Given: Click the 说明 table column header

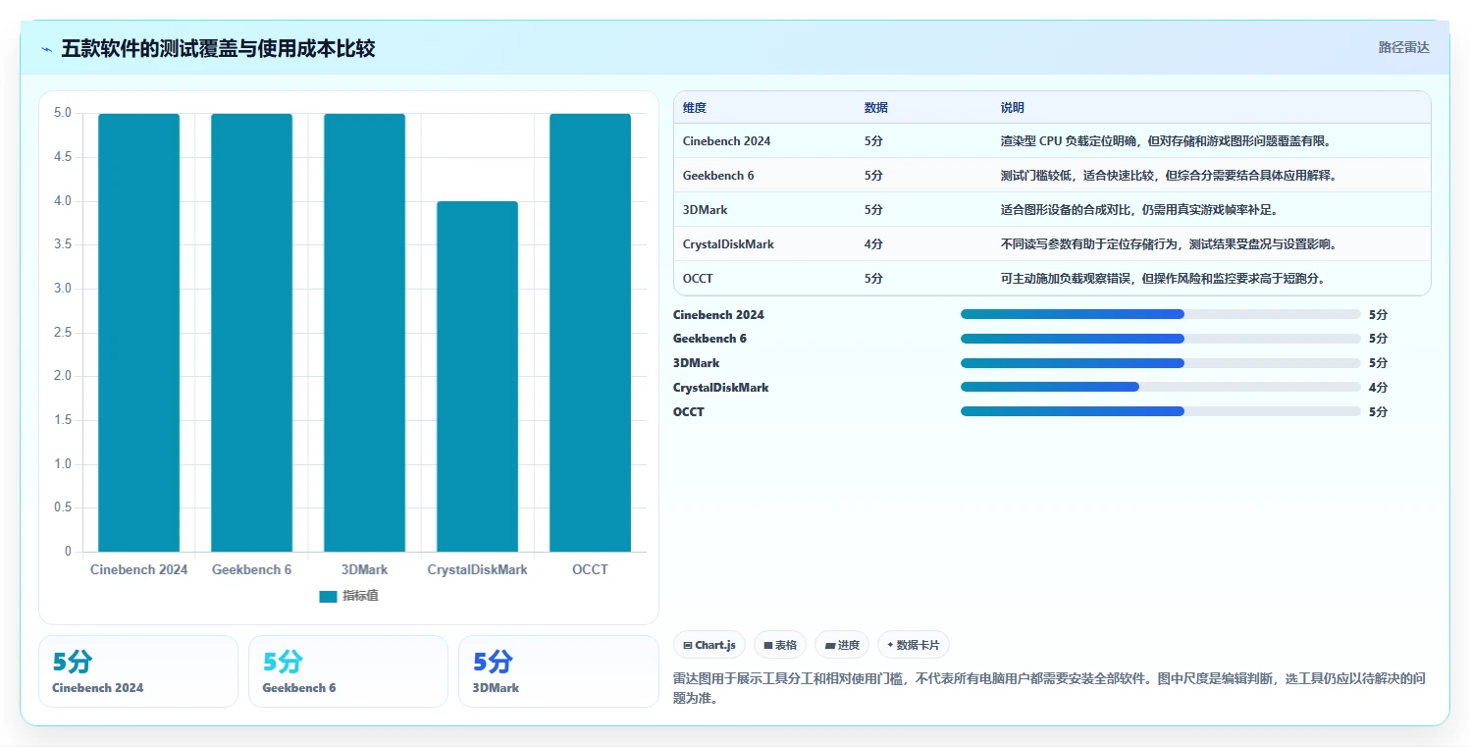Looking at the screenshot, I should (1013, 108).
